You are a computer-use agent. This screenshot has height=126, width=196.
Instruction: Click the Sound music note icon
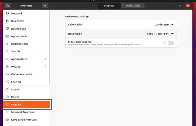pos(7,89)
